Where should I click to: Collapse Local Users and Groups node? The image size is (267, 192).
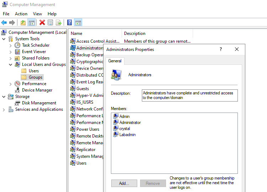click(11, 65)
